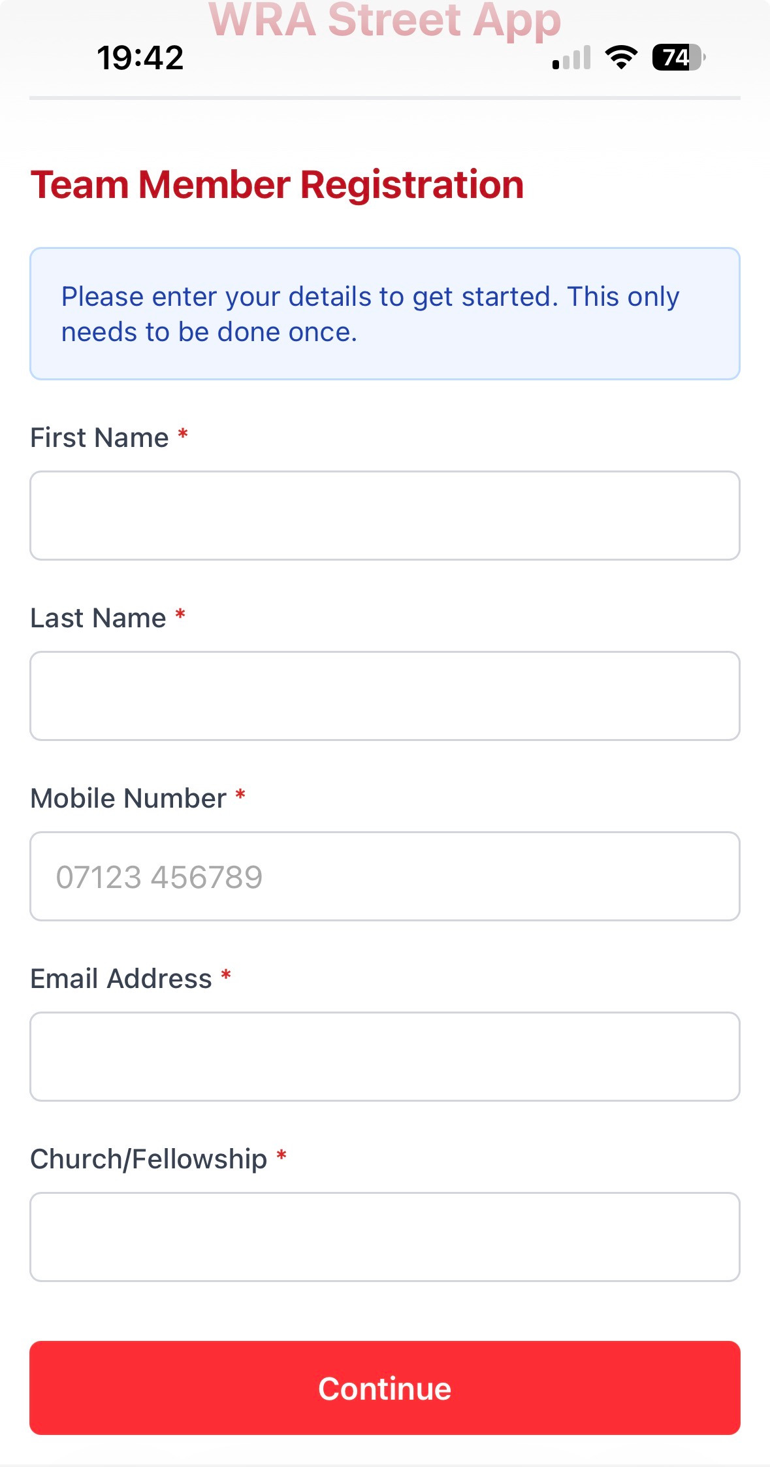The width and height of the screenshot is (770, 1467).
Task: Click the Team Member Registration heading
Action: (x=277, y=184)
